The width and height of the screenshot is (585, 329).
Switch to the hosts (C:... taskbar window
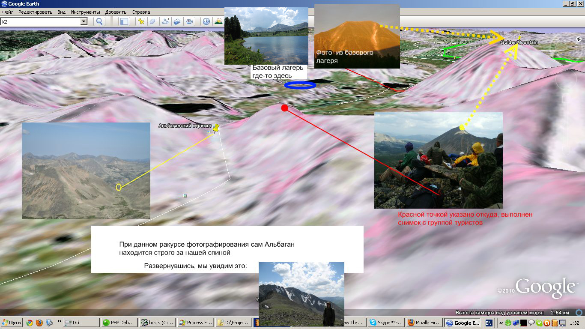pyautogui.click(x=157, y=323)
